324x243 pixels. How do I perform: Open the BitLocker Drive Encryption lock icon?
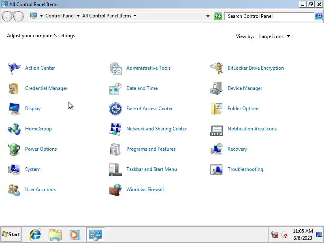pyautogui.click(x=217, y=68)
